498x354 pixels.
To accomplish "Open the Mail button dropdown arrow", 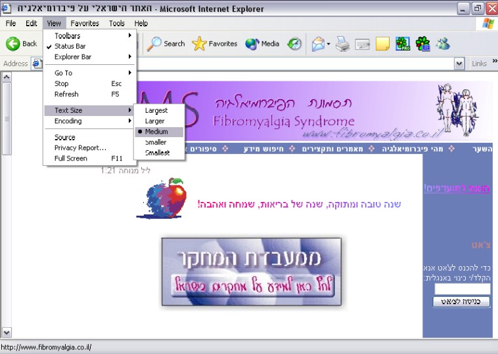I will (x=328, y=44).
